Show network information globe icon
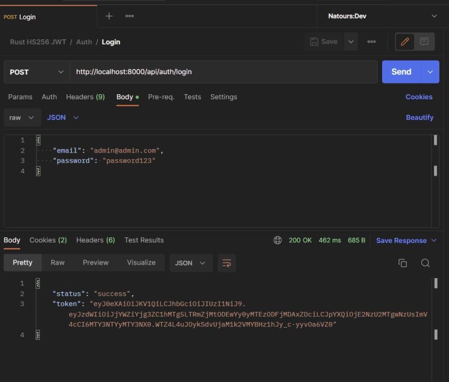449x382 pixels. pyautogui.click(x=278, y=240)
